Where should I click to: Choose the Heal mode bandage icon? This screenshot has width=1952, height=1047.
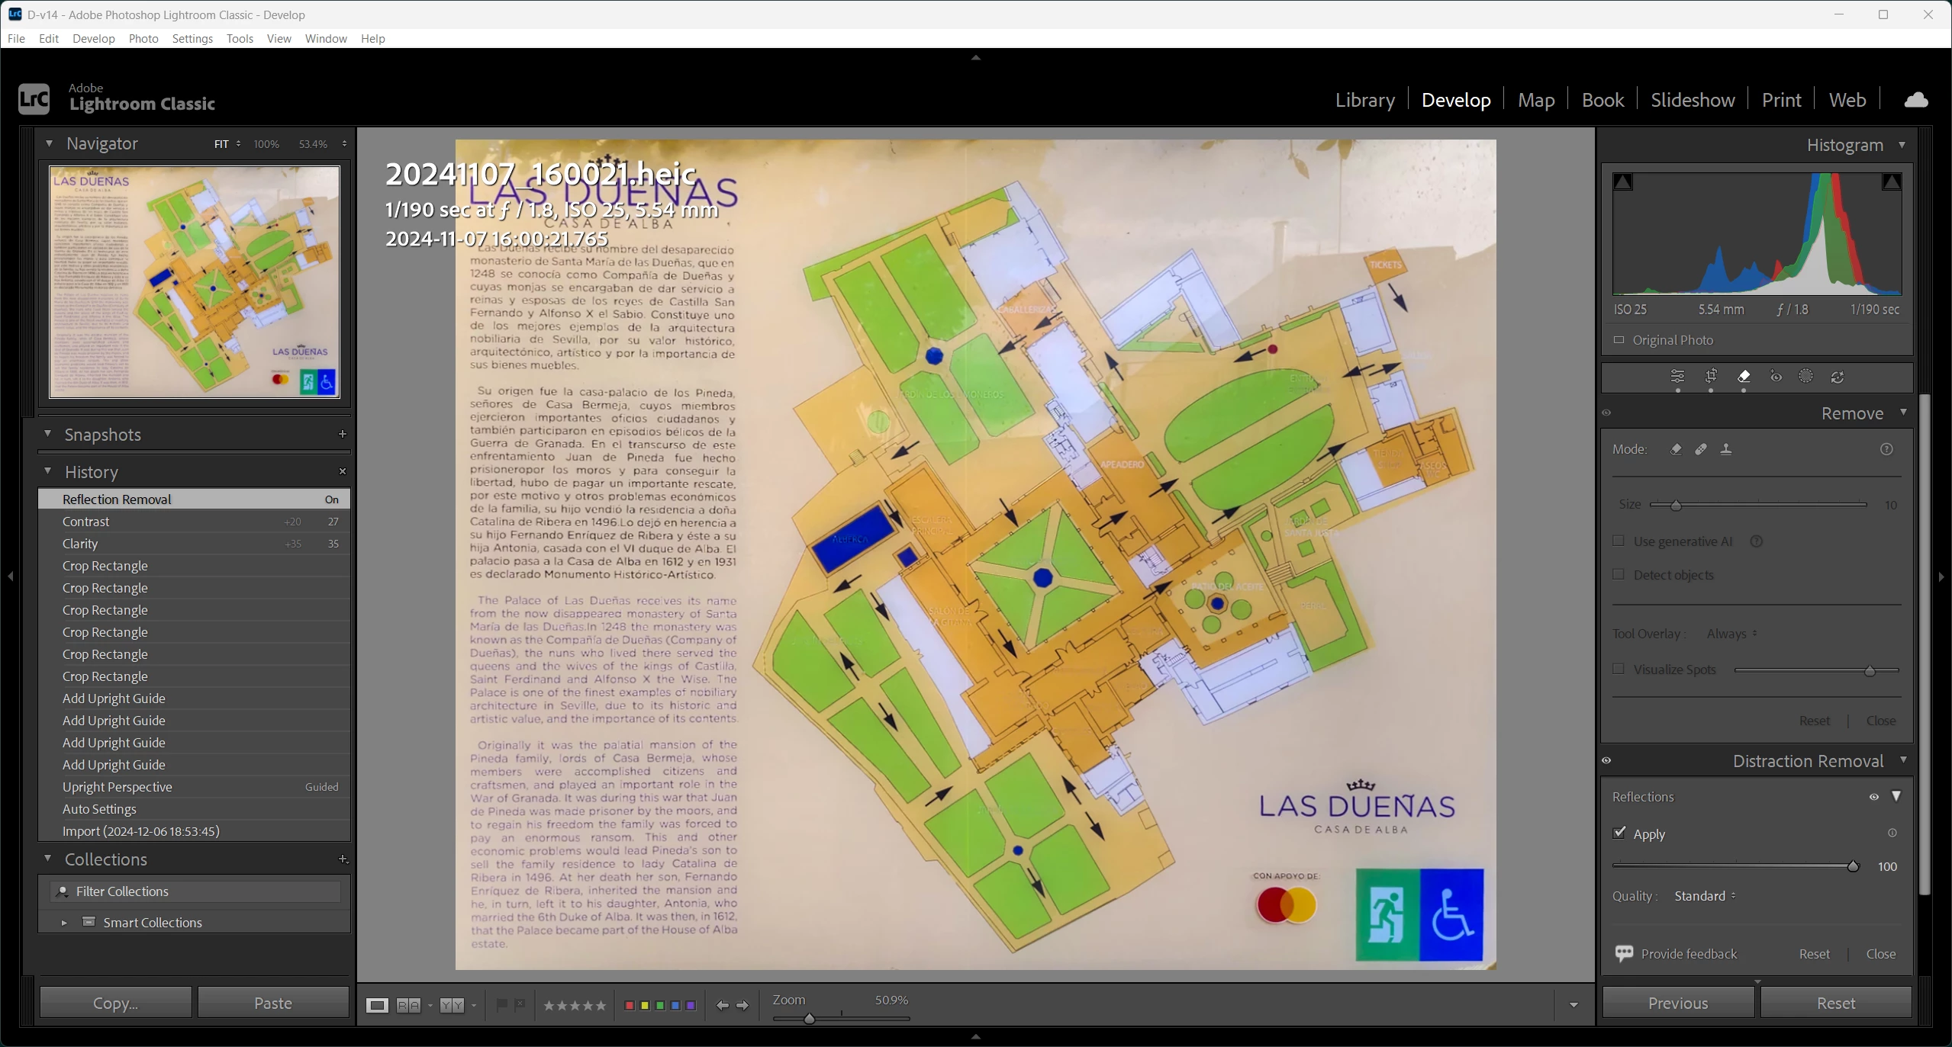coord(1701,449)
